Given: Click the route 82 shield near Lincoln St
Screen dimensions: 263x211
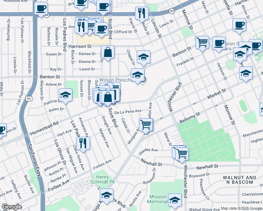Looking at the screenshot, I should (x=172, y=11).
